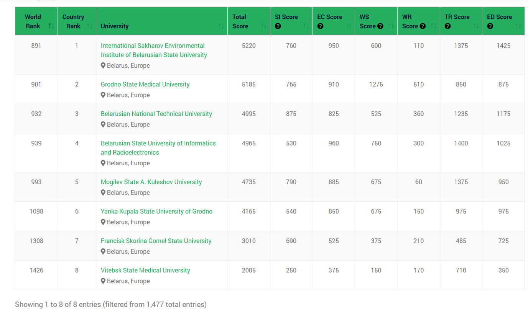
Task: Sort by TR Score arrows icon
Action: (x=476, y=26)
